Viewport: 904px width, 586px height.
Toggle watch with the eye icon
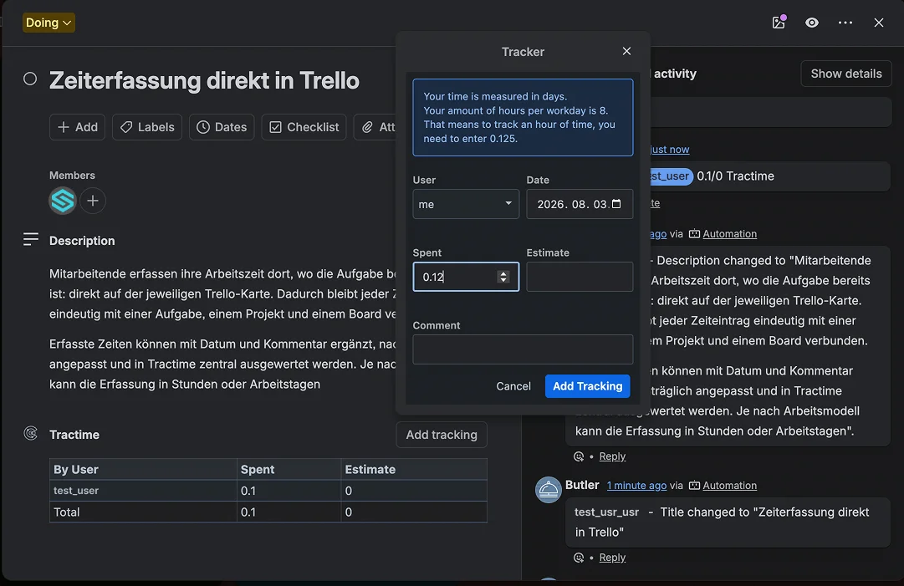pos(812,23)
